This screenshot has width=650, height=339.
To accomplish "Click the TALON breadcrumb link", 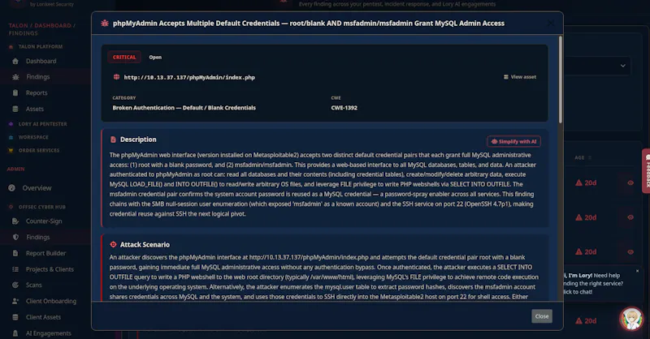I will (x=18, y=26).
